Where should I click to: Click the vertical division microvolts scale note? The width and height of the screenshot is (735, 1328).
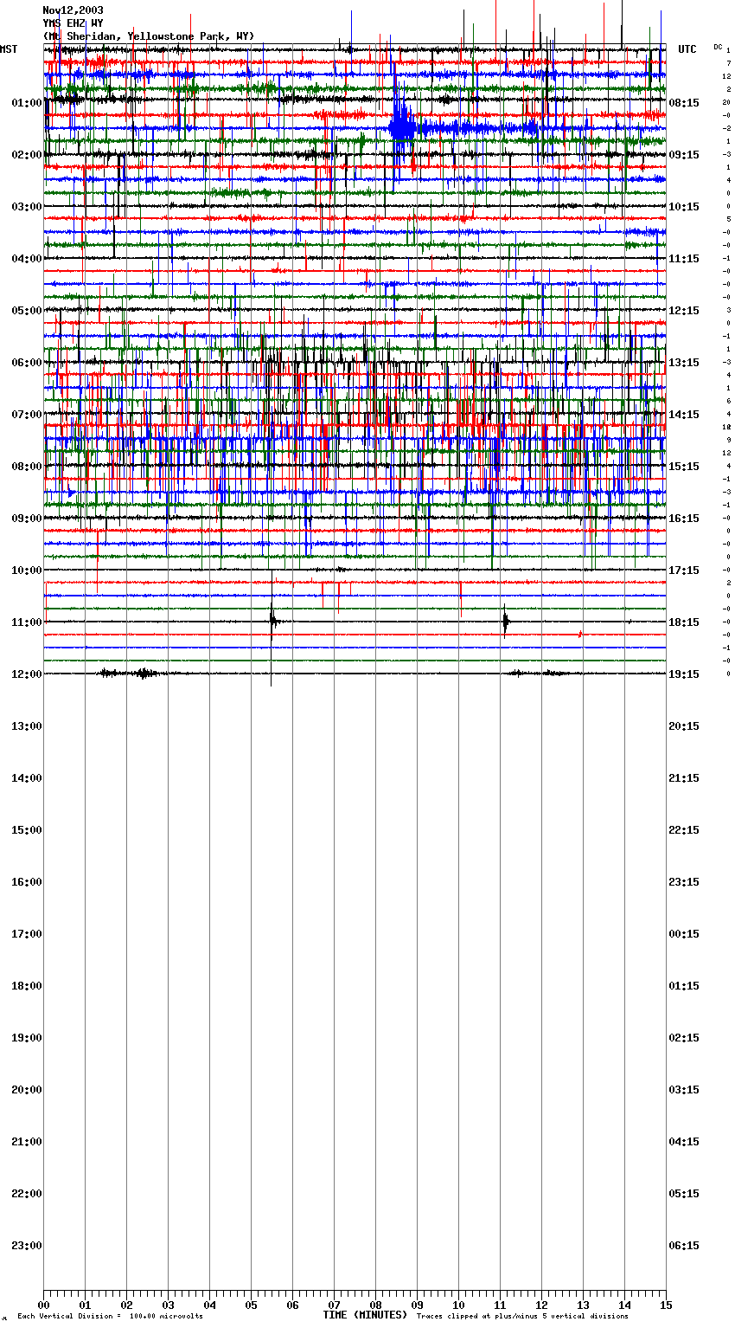coord(110,1317)
